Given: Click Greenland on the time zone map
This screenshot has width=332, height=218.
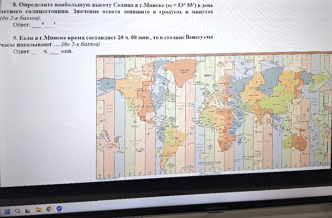Looking at the screenshot, I should 184,71.
